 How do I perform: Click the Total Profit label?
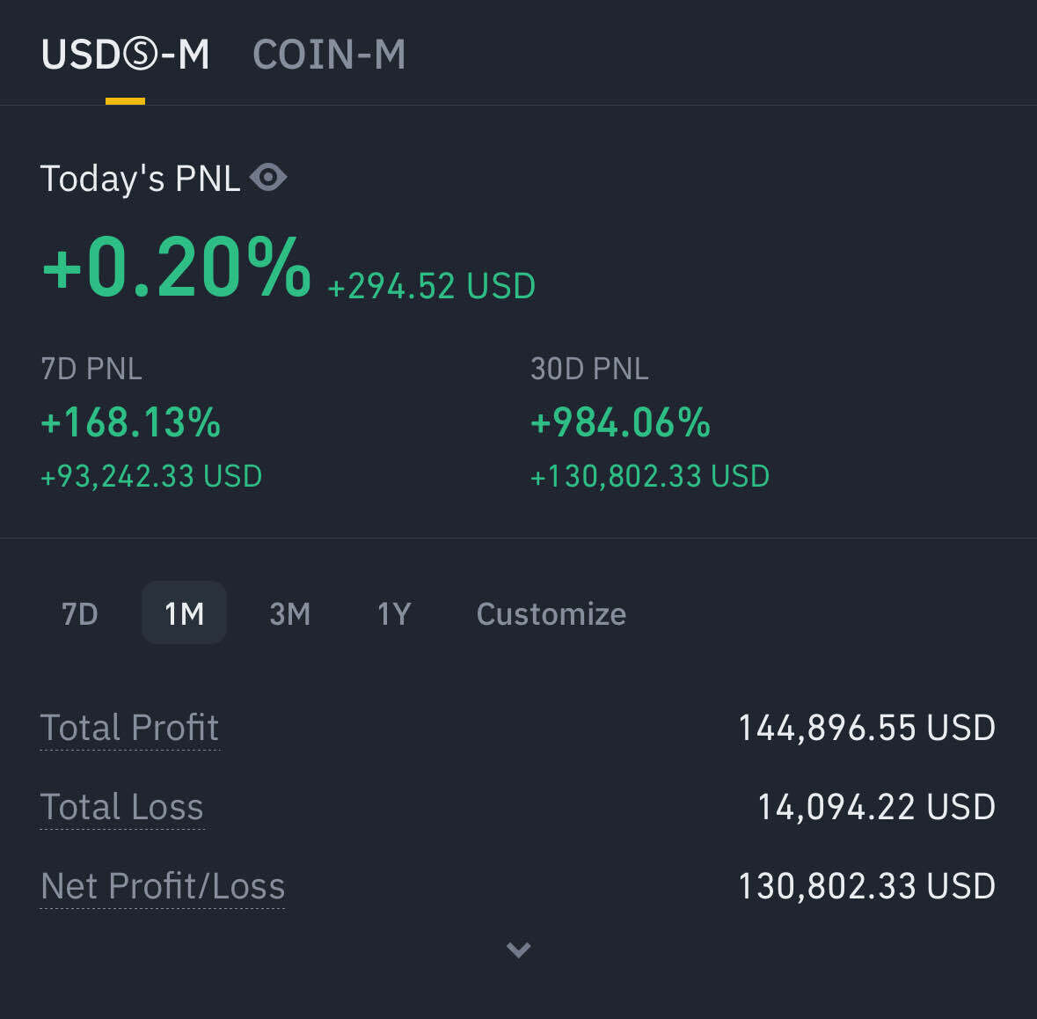point(129,728)
